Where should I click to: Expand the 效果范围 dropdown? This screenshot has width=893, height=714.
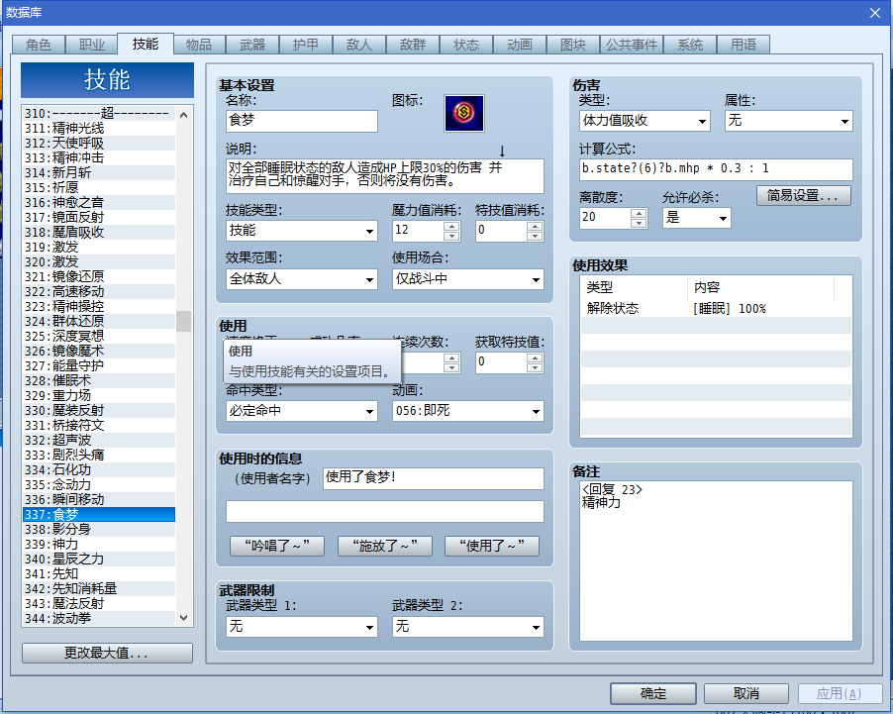click(302, 279)
